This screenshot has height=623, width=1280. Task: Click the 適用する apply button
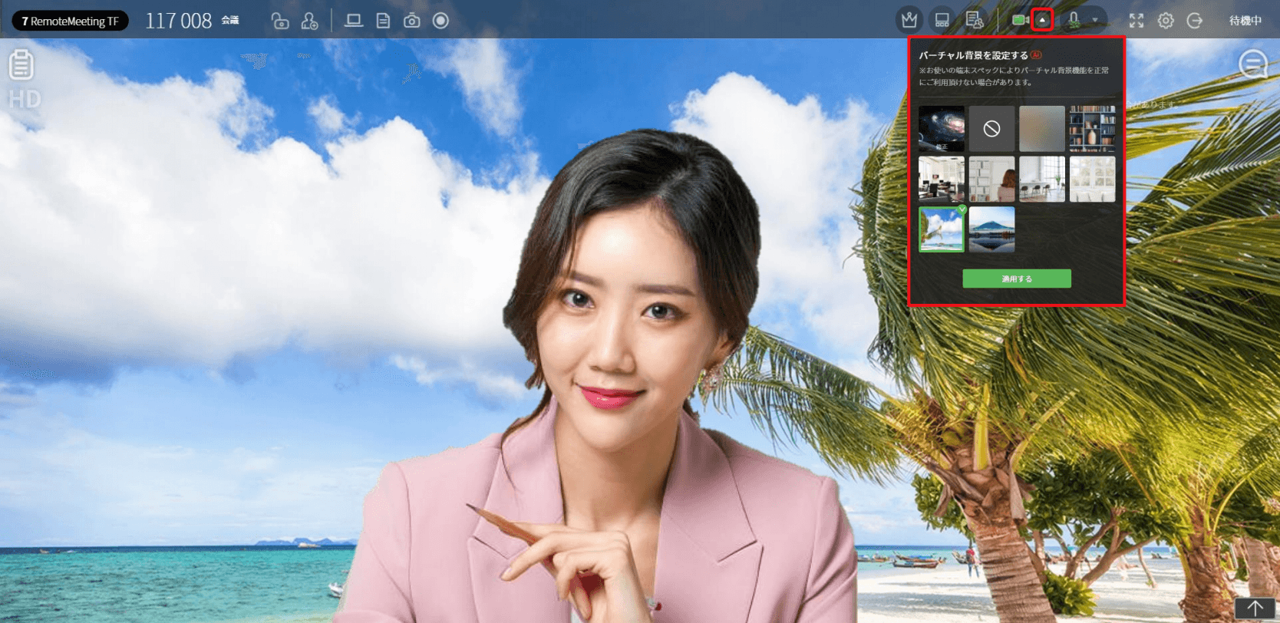pyautogui.click(x=1016, y=279)
